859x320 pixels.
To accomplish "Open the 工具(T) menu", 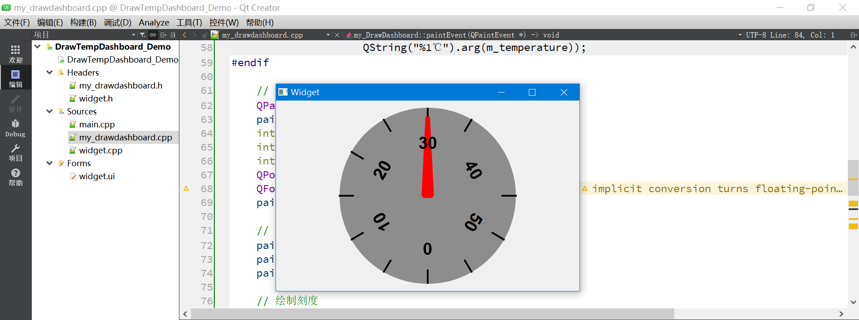I will point(189,22).
